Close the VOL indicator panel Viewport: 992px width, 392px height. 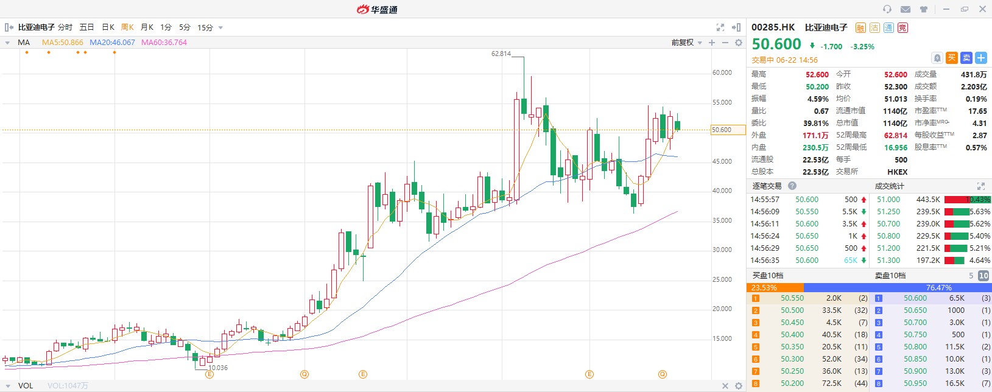725,386
